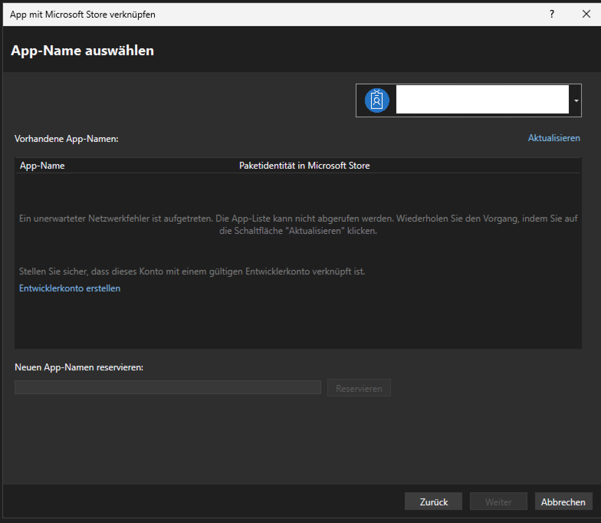Click the blue account badge icon
Viewport: 601px width, 523px height.
tap(377, 100)
